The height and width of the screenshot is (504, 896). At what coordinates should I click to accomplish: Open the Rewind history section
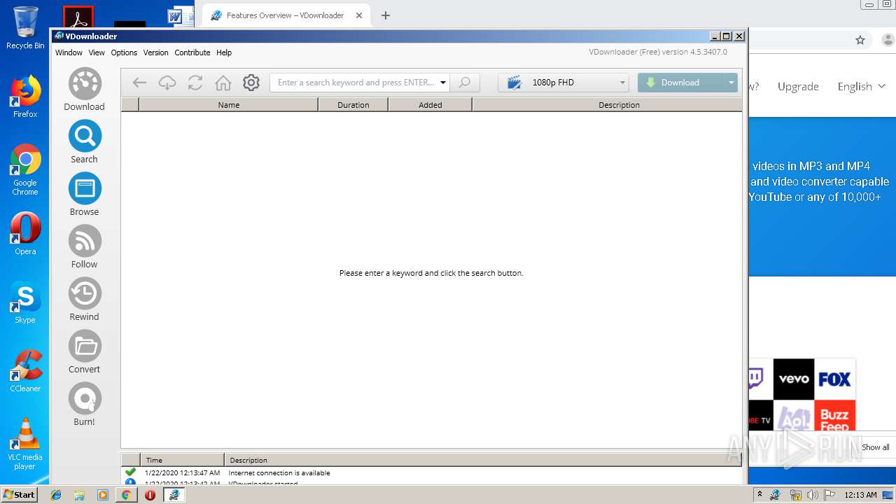pyautogui.click(x=85, y=299)
